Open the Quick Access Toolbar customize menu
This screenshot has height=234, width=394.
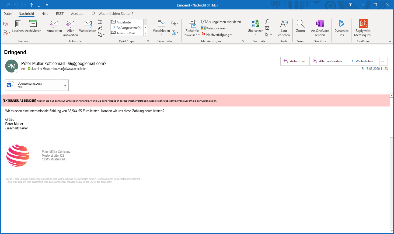(x=47, y=5)
